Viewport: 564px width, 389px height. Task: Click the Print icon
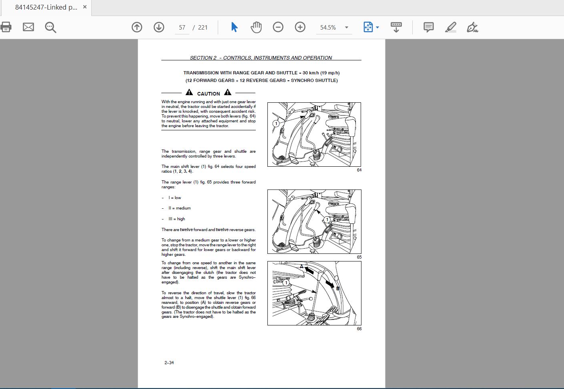pos(6,27)
